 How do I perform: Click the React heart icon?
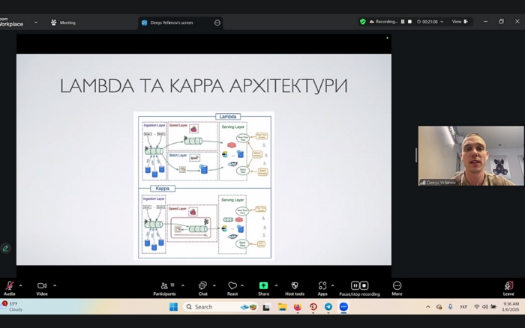point(232,286)
